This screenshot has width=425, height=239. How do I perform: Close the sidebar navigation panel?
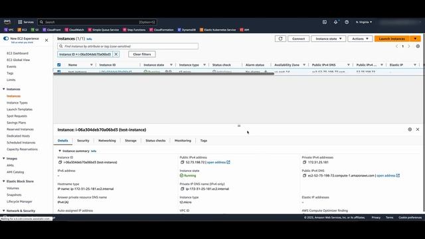46,40
